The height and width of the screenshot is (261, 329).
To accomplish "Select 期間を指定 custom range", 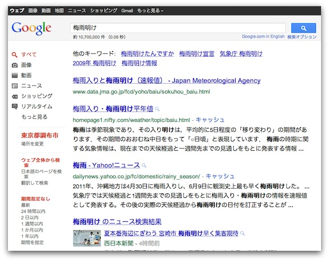I will tap(32, 243).
